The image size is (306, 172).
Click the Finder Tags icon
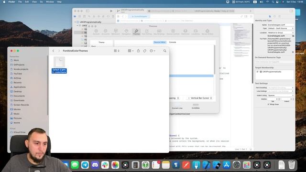(x=144, y=51)
